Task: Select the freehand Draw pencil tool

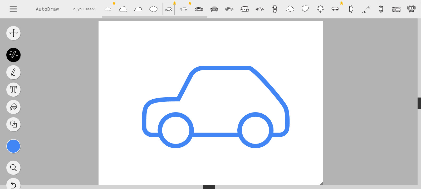Action: coord(13,72)
